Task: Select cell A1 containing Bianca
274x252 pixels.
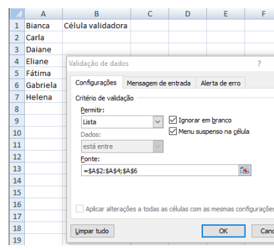Action: tap(44, 26)
